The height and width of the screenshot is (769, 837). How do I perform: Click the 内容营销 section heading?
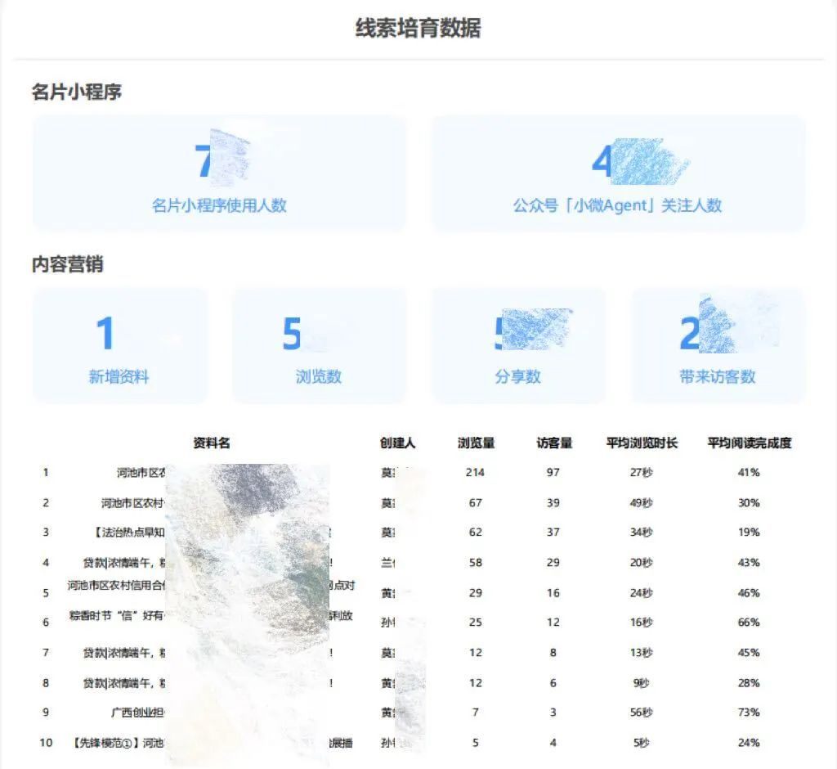pos(68,265)
